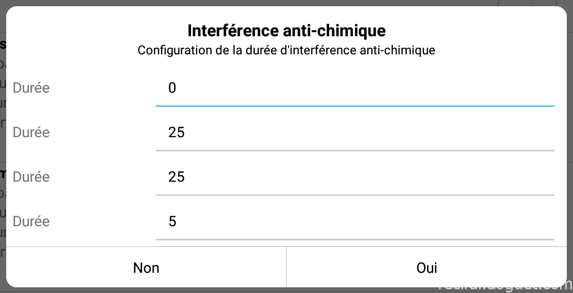Click the vertical divider between Non and Oui
573x293 pixels.
coord(286,267)
